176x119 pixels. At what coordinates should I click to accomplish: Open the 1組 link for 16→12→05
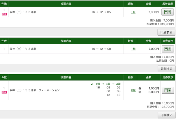pyautogui.click(x=133, y=12)
